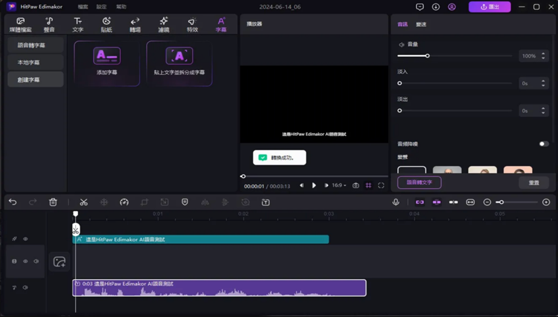Click the 語音轉文字 button

coord(419,182)
